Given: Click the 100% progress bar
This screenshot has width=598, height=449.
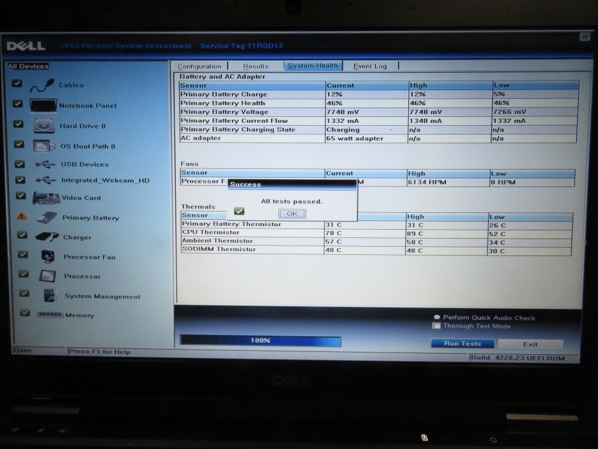Looking at the screenshot, I should pos(260,341).
